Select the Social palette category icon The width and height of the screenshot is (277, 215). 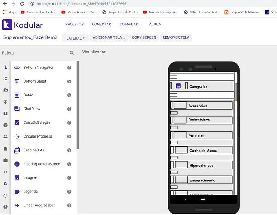[x=6, y=137]
